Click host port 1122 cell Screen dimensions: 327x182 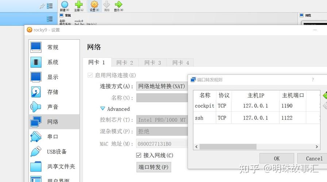click(293, 118)
